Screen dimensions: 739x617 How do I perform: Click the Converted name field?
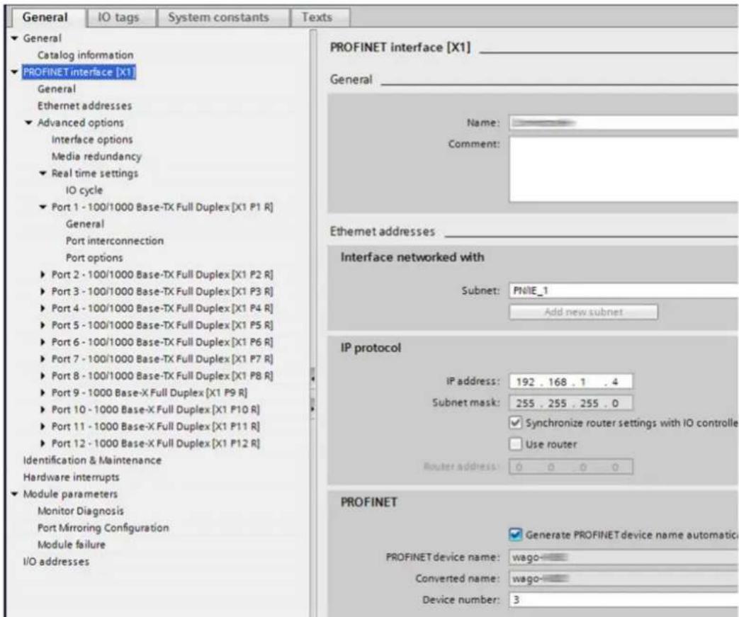click(x=624, y=578)
